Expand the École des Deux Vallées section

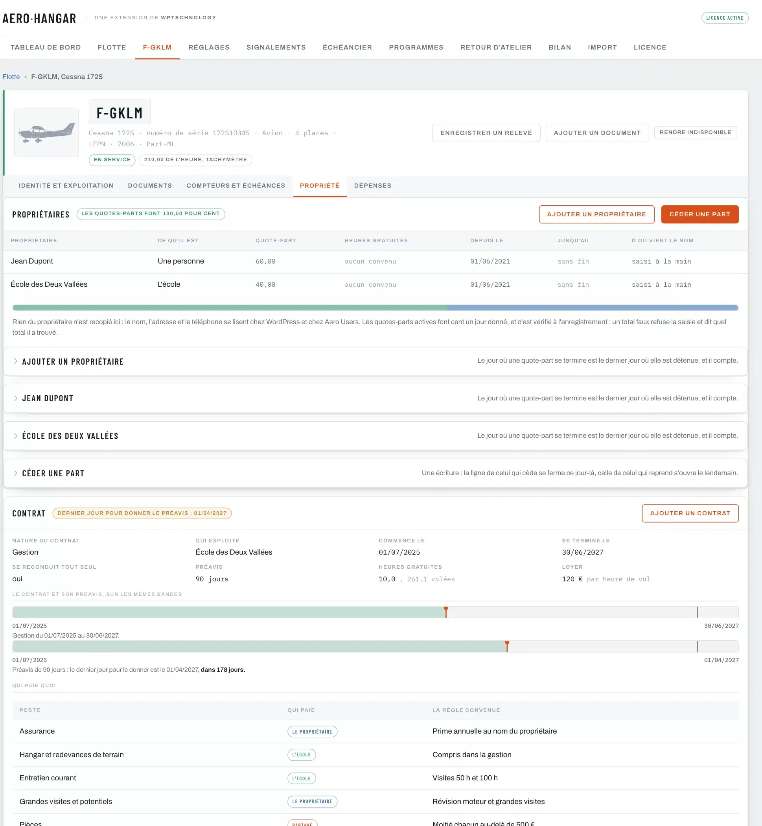pyautogui.click(x=70, y=436)
